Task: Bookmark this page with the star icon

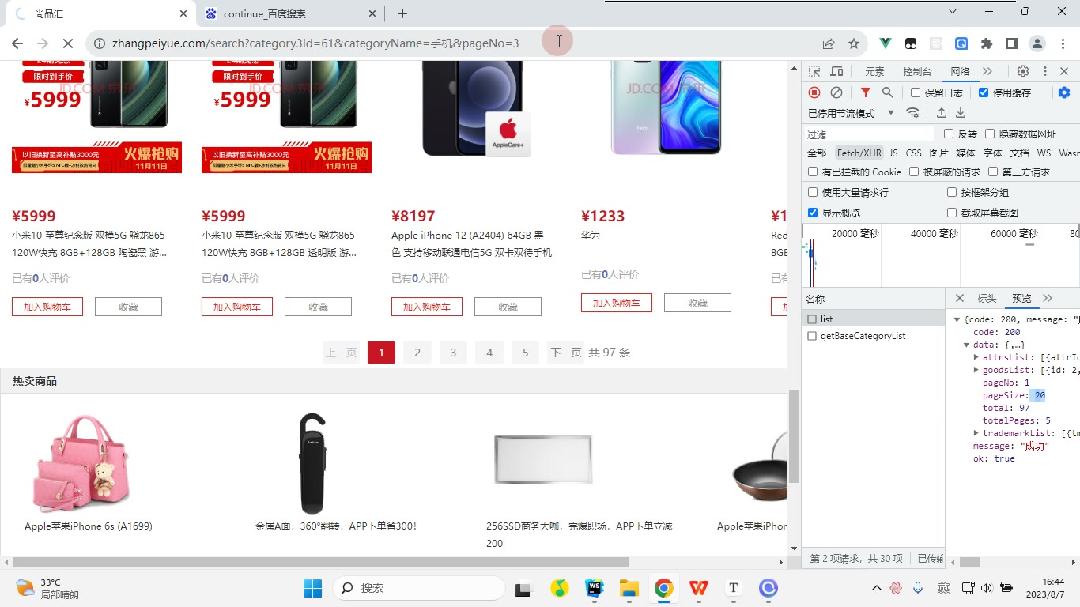Action: [854, 43]
